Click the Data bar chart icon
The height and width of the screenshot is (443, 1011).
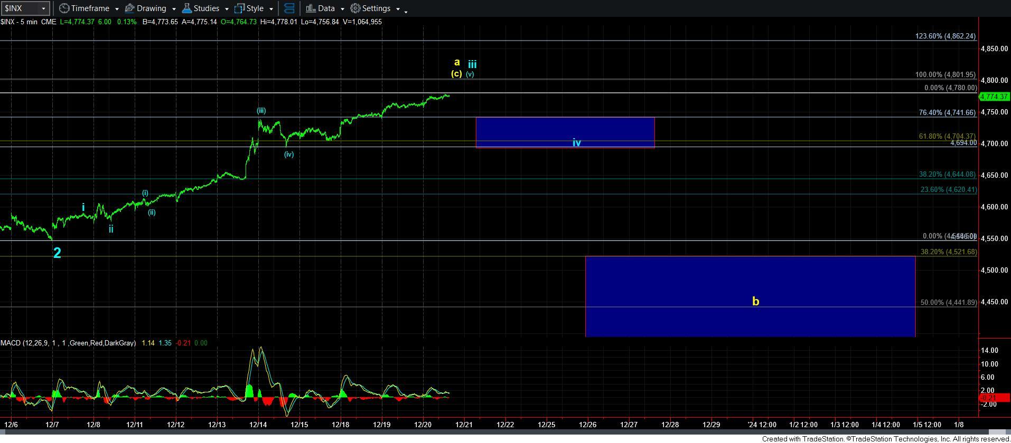click(311, 8)
